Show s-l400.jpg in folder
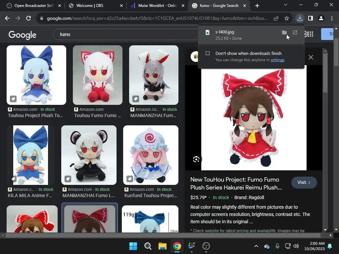Image resolution: width=339 pixels, height=254 pixels. 284,33
